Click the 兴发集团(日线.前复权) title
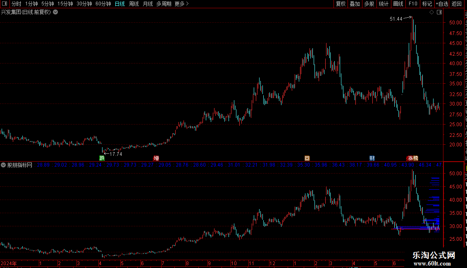Screen dimensions: 467x268 (x=26, y=12)
